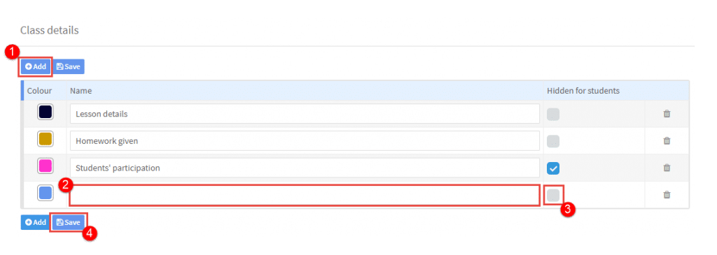Image resolution: width=717 pixels, height=255 pixels.
Task: Open the dark navy colour swatch
Action: click(46, 112)
